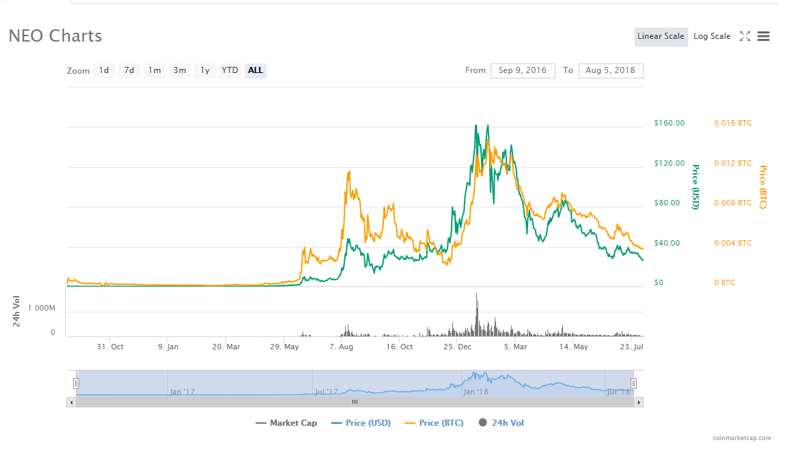Click Jan '17 in the navigator
Viewport: 798px width, 451px height.
tap(182, 392)
